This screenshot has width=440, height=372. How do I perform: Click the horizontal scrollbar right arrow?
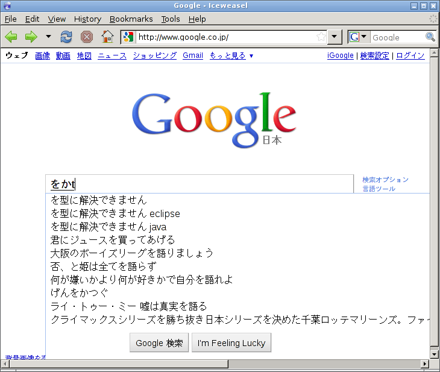click(x=425, y=364)
